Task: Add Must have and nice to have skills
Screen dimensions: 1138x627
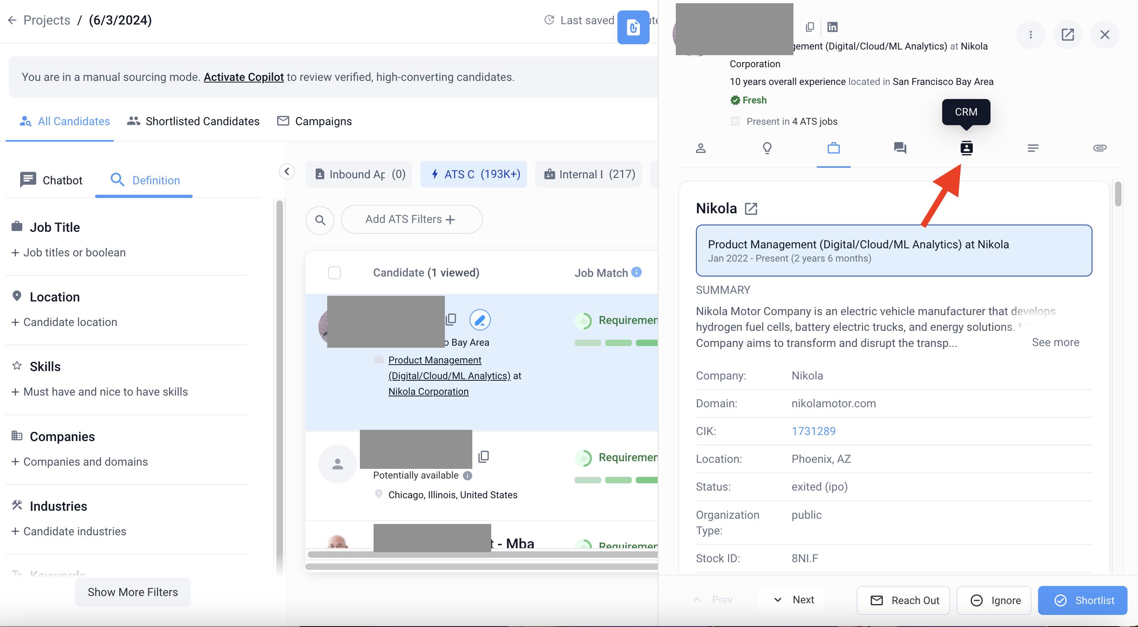Action: point(100,392)
